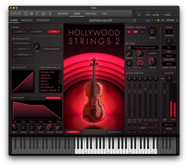Click the envelope Attack knob
Screen dimensions: 188x167
tap(23, 127)
